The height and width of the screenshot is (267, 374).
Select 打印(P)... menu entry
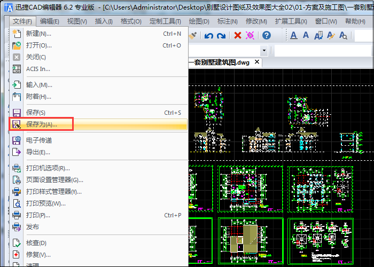(x=98, y=215)
